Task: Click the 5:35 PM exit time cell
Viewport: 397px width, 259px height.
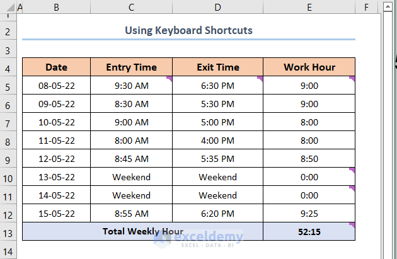Action: click(217, 159)
